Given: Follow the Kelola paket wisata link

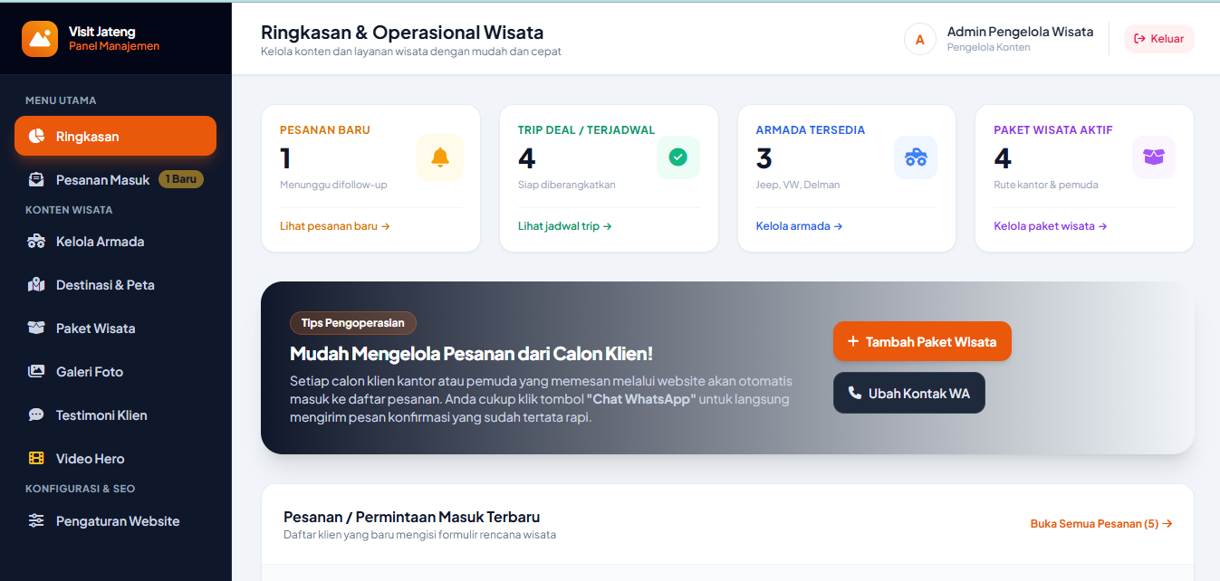Looking at the screenshot, I should (x=1051, y=226).
